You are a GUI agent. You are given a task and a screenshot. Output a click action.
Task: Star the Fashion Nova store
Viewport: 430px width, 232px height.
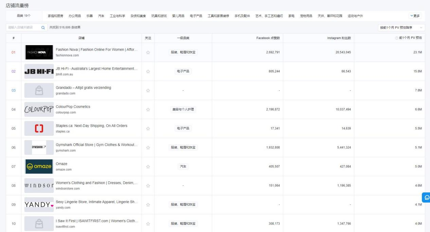click(148, 53)
